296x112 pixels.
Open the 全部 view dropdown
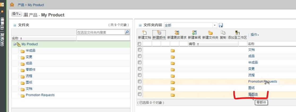coord(215,25)
